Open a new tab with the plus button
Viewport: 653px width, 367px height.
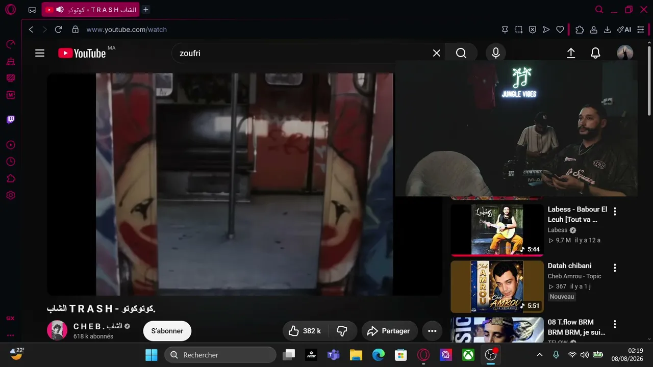pos(145,10)
